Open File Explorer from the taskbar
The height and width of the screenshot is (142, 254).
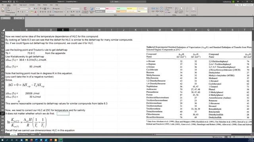[x=27, y=140]
